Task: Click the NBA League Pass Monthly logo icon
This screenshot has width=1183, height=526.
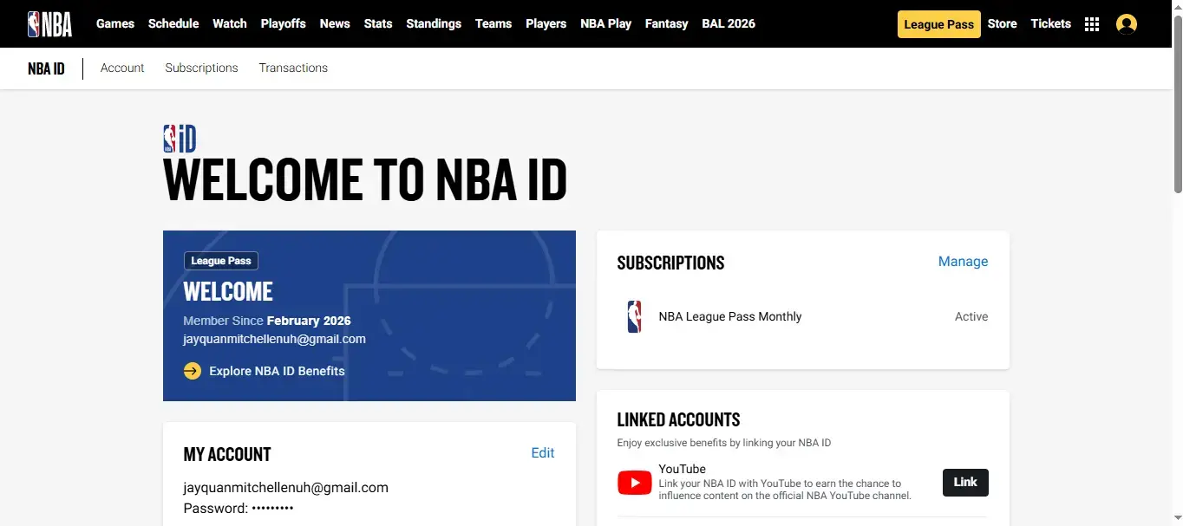Action: 635,317
